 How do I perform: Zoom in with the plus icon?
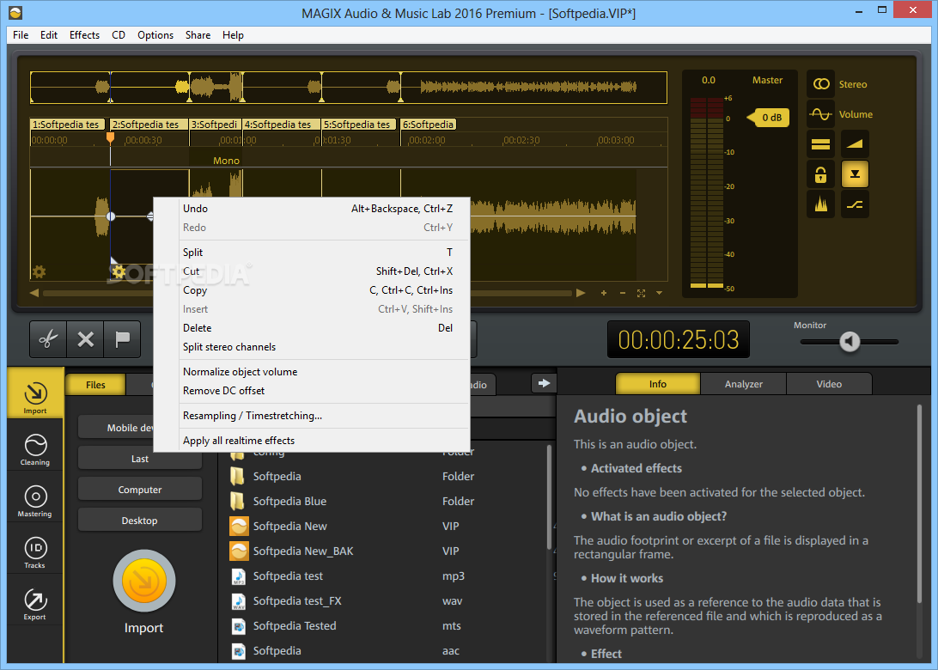pos(604,293)
